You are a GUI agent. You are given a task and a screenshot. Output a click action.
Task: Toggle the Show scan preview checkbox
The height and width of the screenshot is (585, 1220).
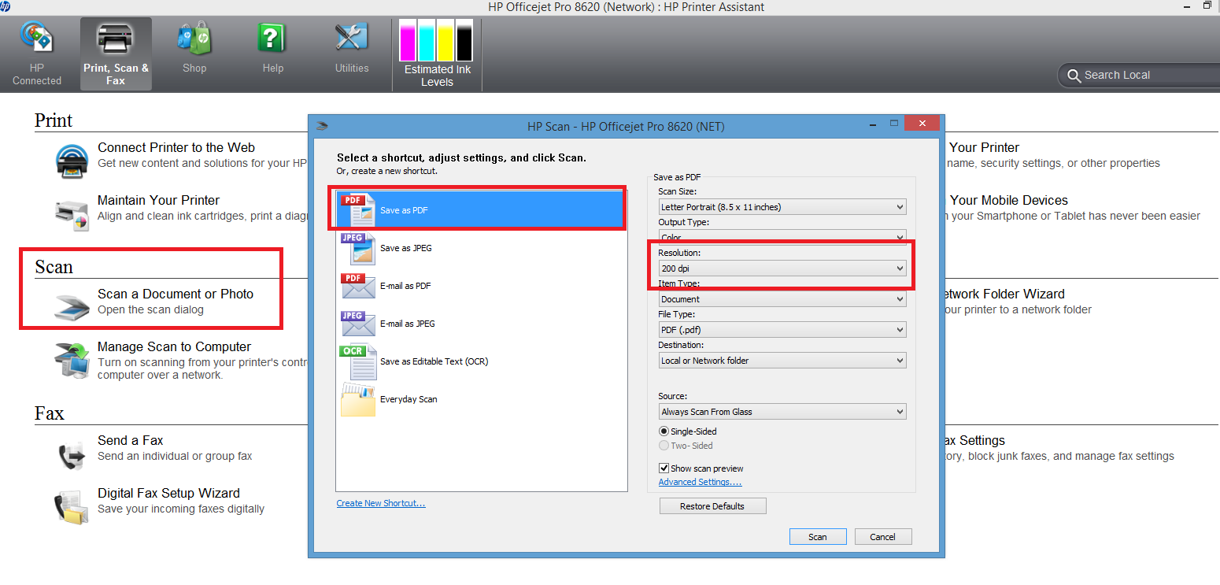tap(664, 468)
